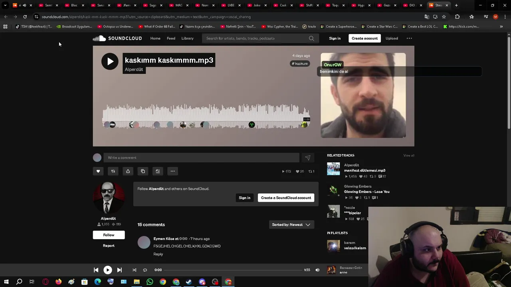
Task: Open Alperdüt profile avatar image
Action: [108, 198]
